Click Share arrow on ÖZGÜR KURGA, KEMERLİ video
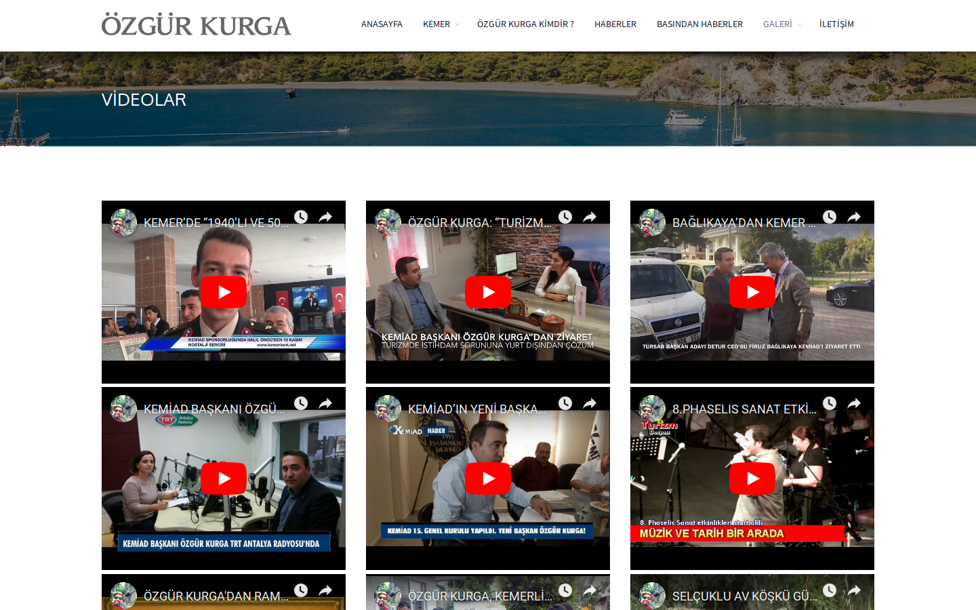The height and width of the screenshot is (610, 976). [x=590, y=590]
